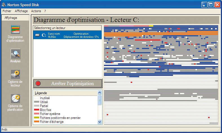Click the Déplacement de données: 17% text

click(81, 37)
